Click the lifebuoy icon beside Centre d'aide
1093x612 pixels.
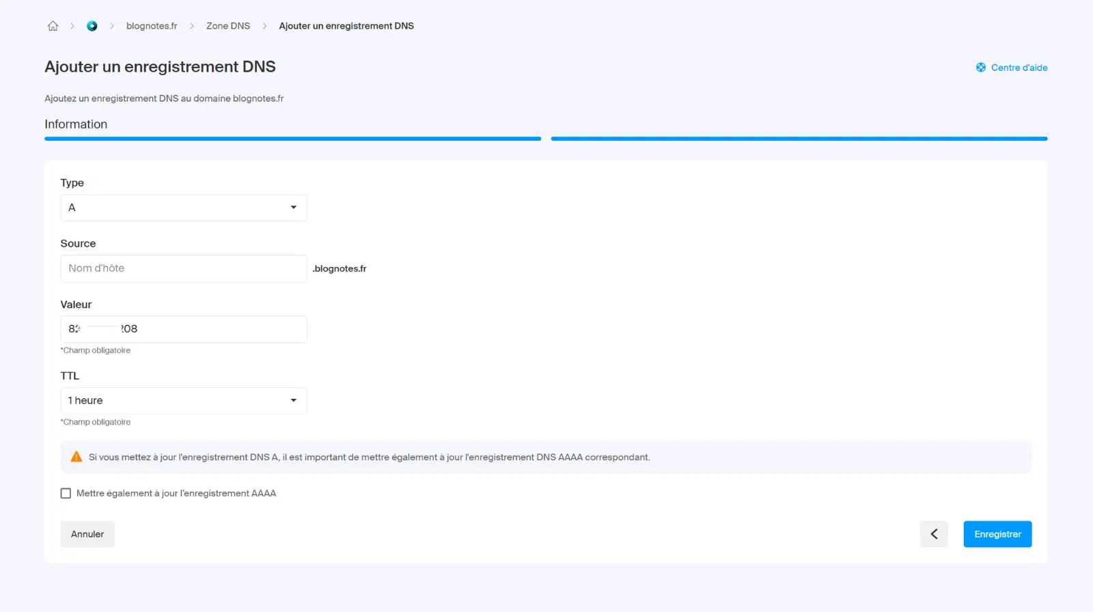981,68
